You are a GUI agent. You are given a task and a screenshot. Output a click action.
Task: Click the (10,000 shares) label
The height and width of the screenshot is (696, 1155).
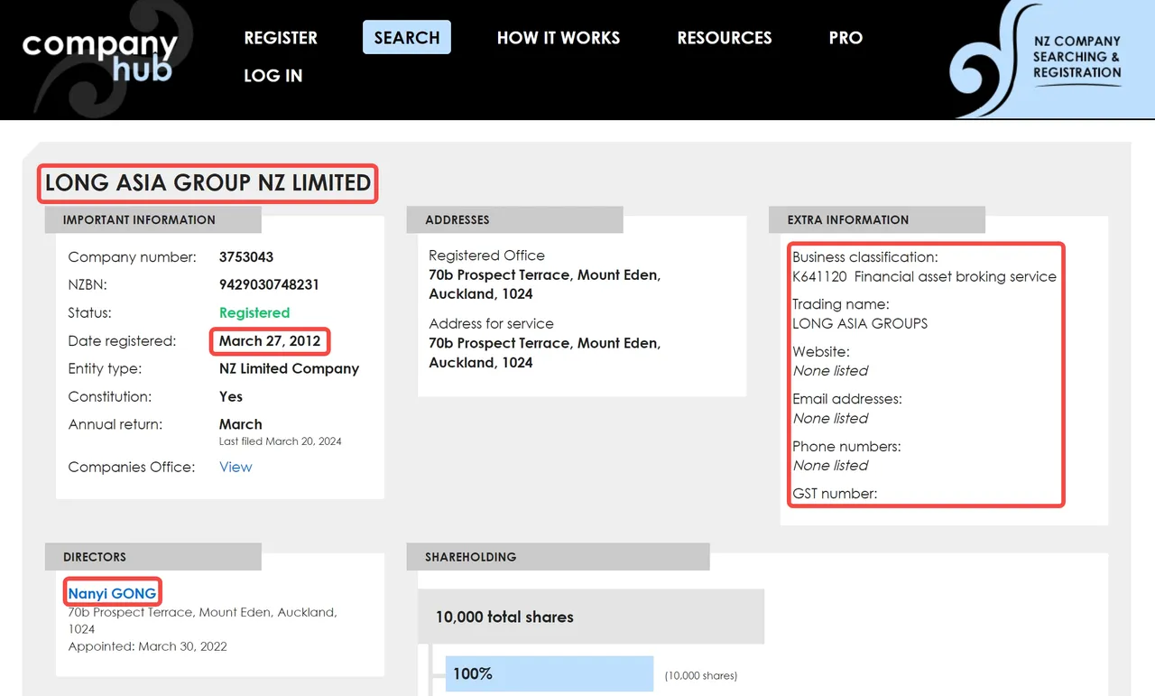tap(701, 675)
